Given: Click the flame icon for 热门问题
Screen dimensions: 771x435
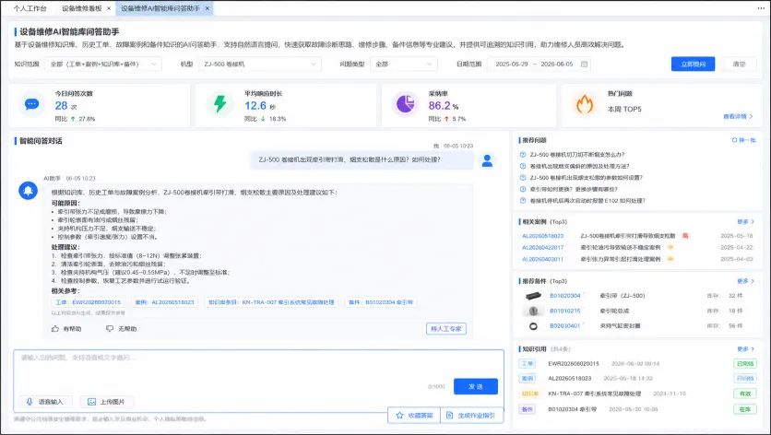Looking at the screenshot, I should 585,104.
